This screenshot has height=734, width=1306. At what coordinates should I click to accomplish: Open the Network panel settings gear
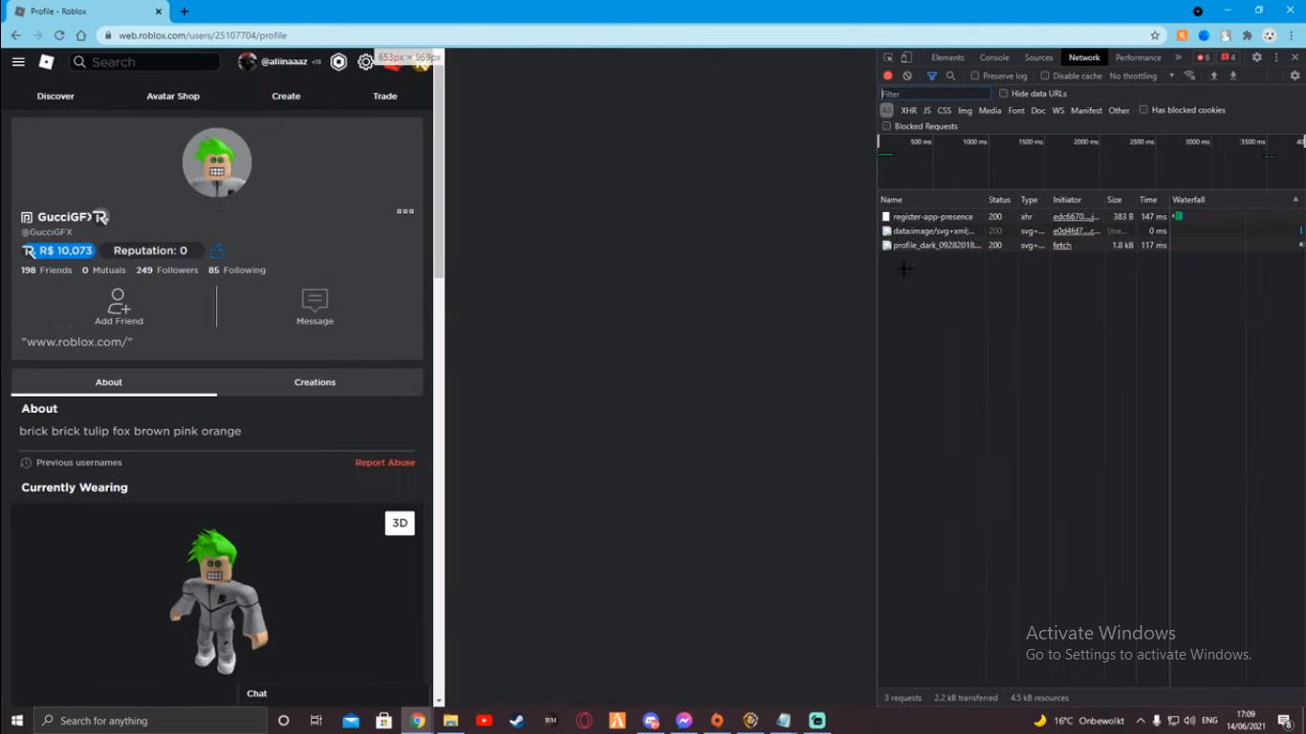click(1295, 76)
